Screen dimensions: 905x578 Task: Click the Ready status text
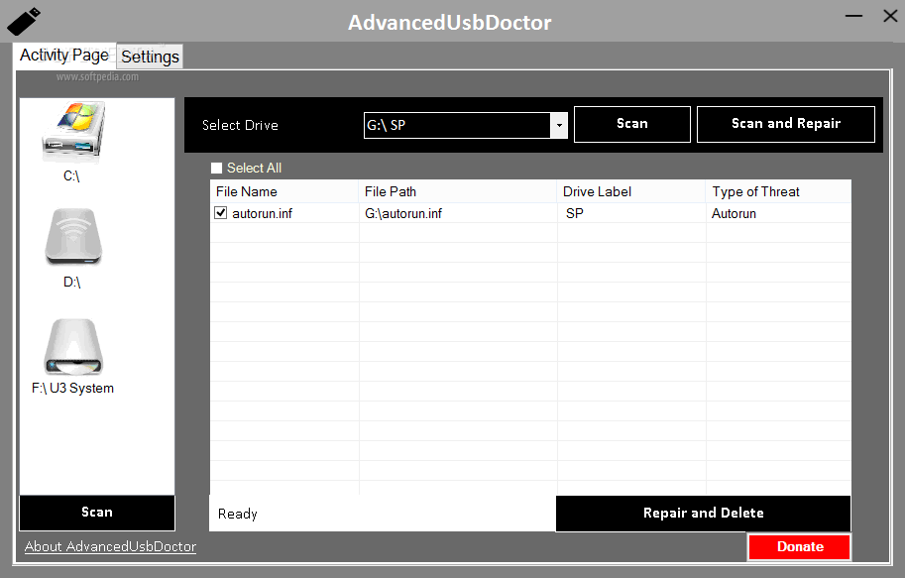tap(237, 514)
